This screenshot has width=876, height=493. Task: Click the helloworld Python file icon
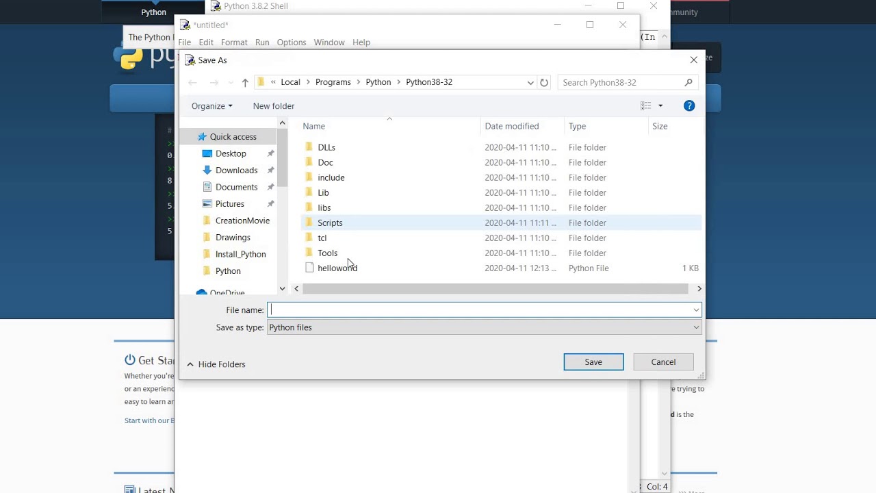[309, 268]
